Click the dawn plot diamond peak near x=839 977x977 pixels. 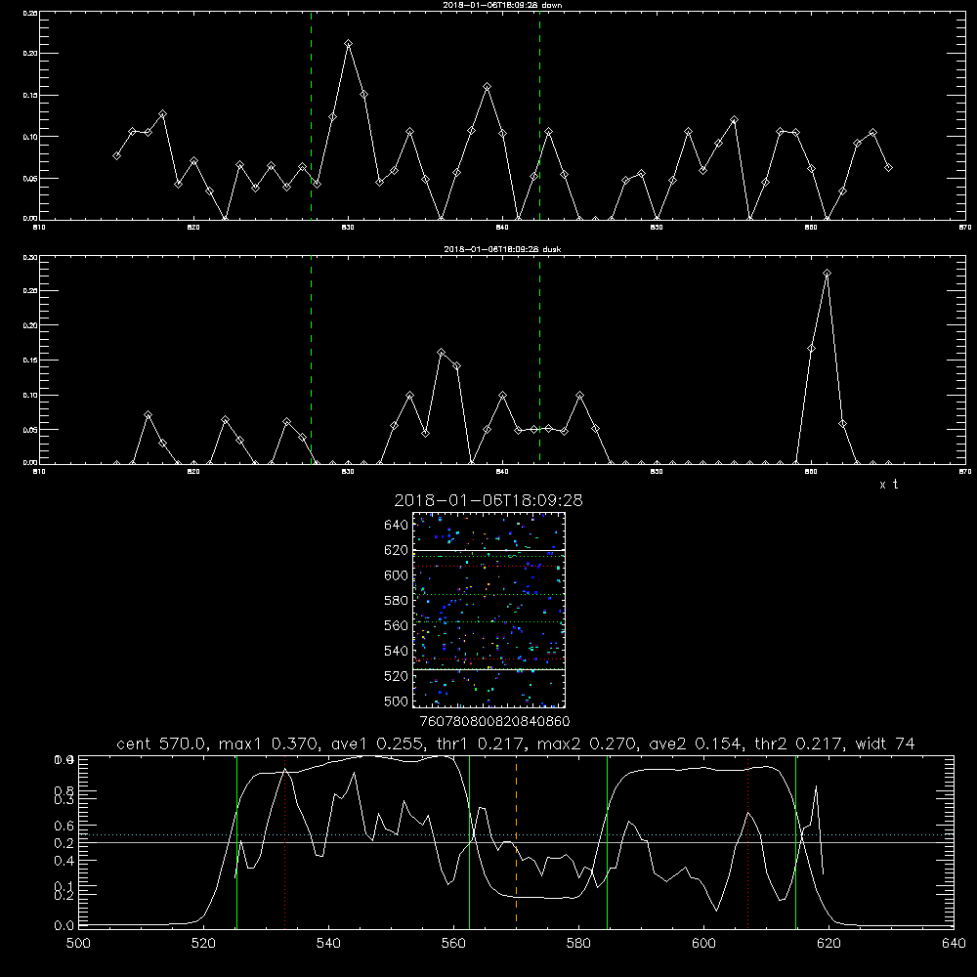(488, 87)
